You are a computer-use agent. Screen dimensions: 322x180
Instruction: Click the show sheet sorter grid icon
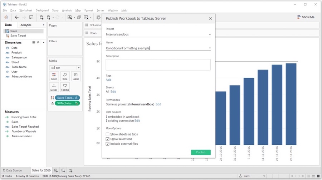pos(309,176)
